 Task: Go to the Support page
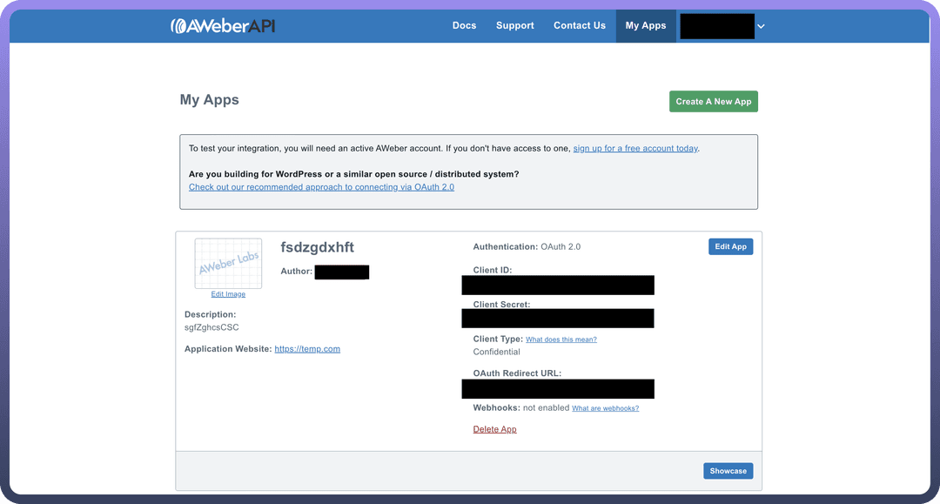point(514,26)
